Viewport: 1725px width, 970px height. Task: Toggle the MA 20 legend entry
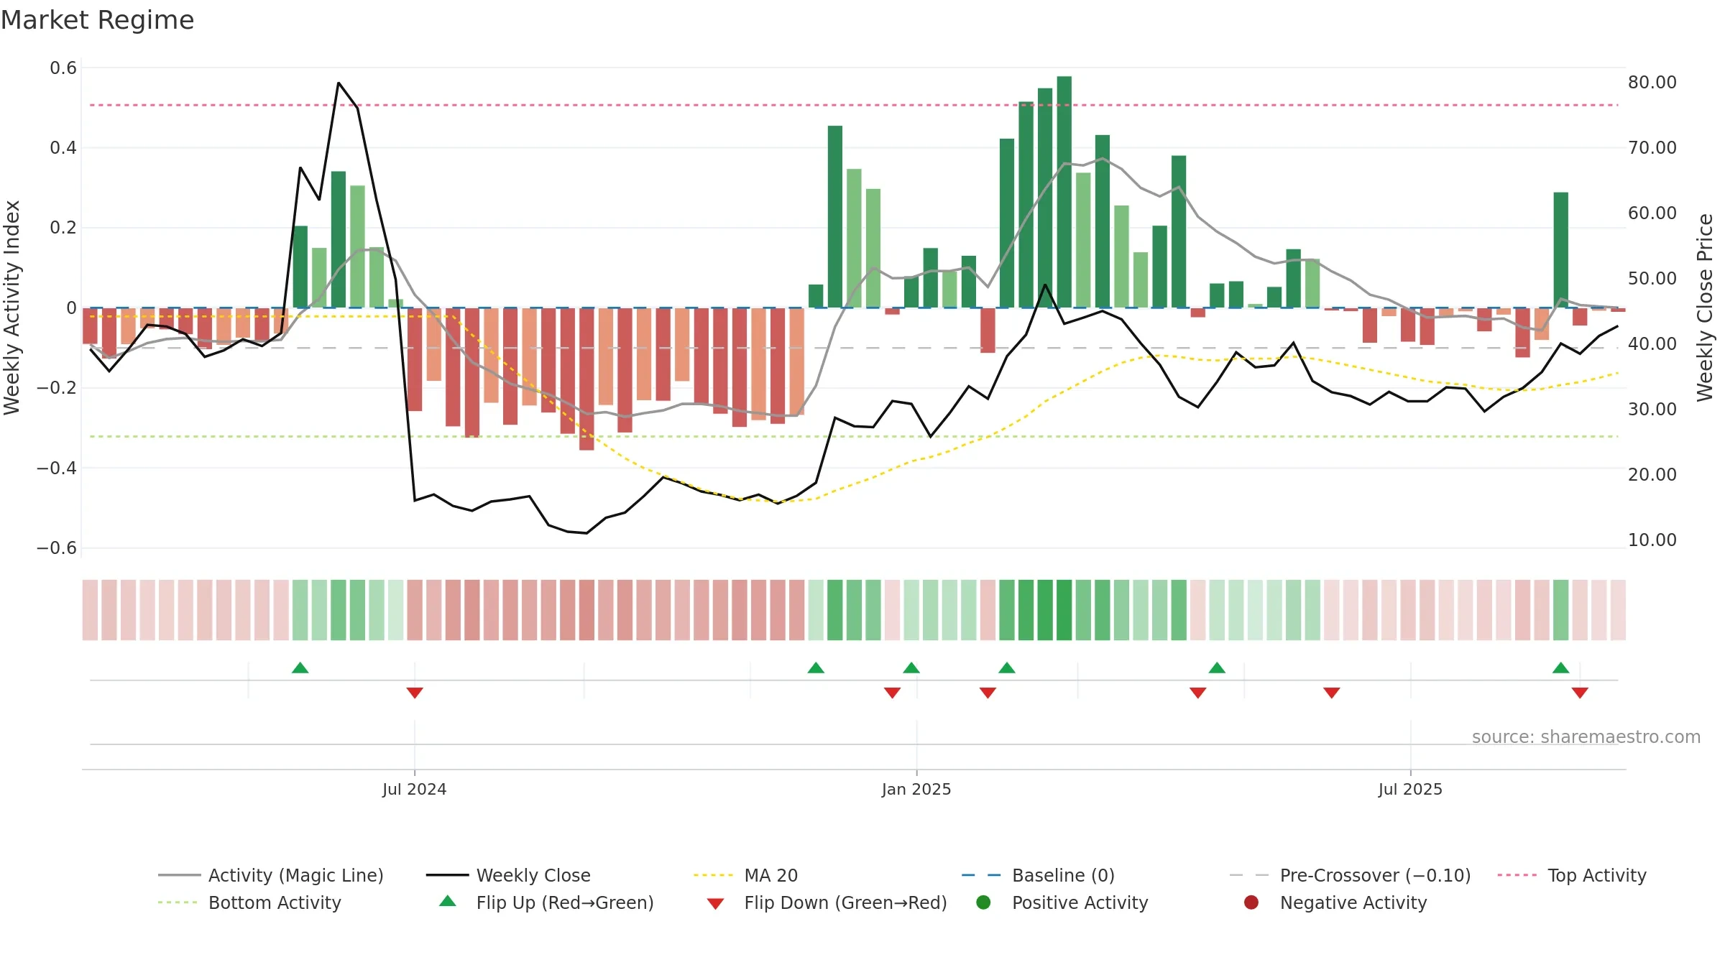pyautogui.click(x=745, y=875)
